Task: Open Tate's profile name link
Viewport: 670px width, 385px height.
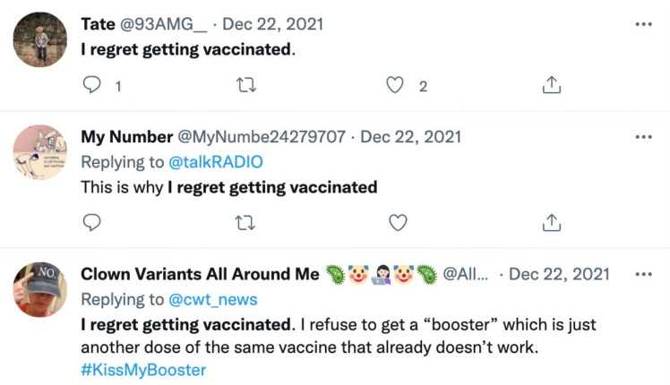Action: point(101,23)
